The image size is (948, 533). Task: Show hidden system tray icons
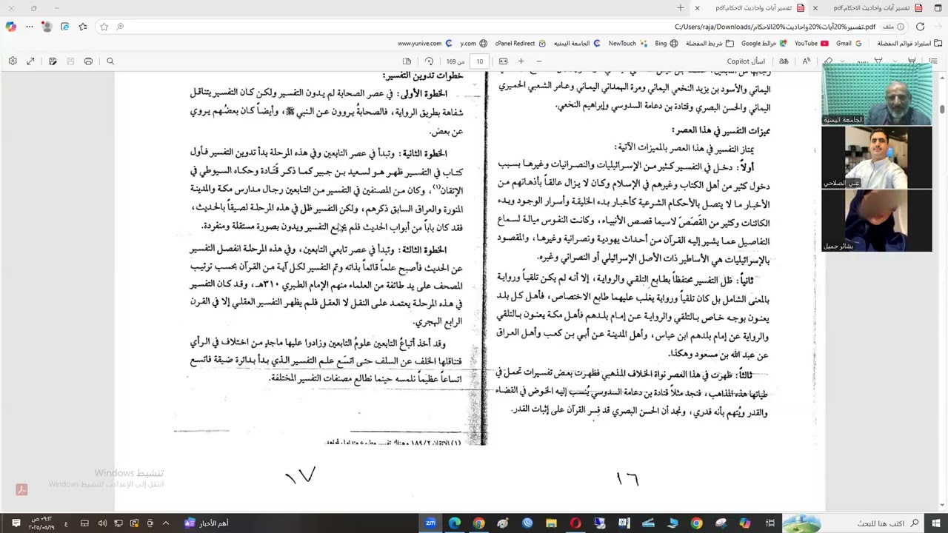tap(165, 523)
